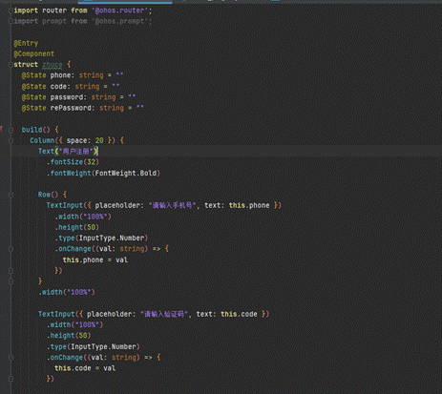This screenshot has height=394, width=442.
Task: Click .height(50) in the phone TextInput
Action: (x=77, y=227)
